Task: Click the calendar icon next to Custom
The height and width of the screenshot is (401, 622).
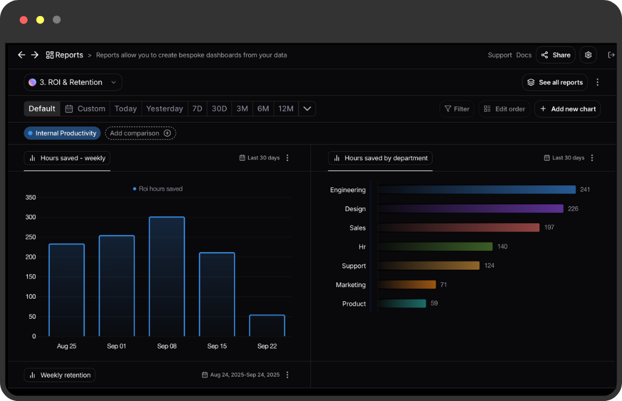Action: [69, 109]
